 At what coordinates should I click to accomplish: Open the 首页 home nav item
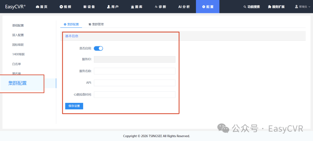pyautogui.click(x=41, y=7)
